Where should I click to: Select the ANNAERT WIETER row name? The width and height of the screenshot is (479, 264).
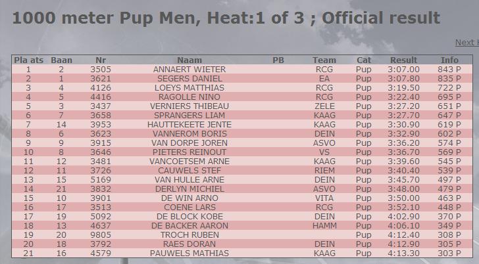pos(189,70)
